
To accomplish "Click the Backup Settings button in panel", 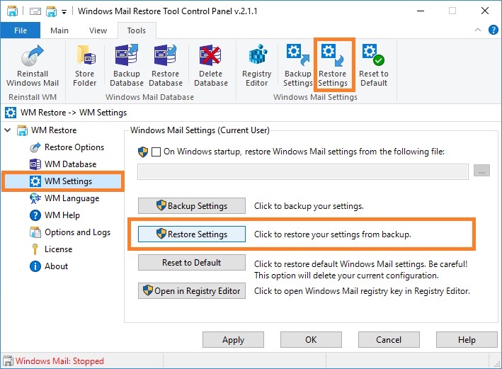I will pos(192,205).
